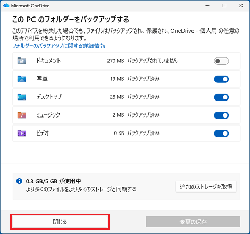Click the ドキュメント folder name
Screen dimensions: 250x234
pyautogui.click(x=48, y=61)
